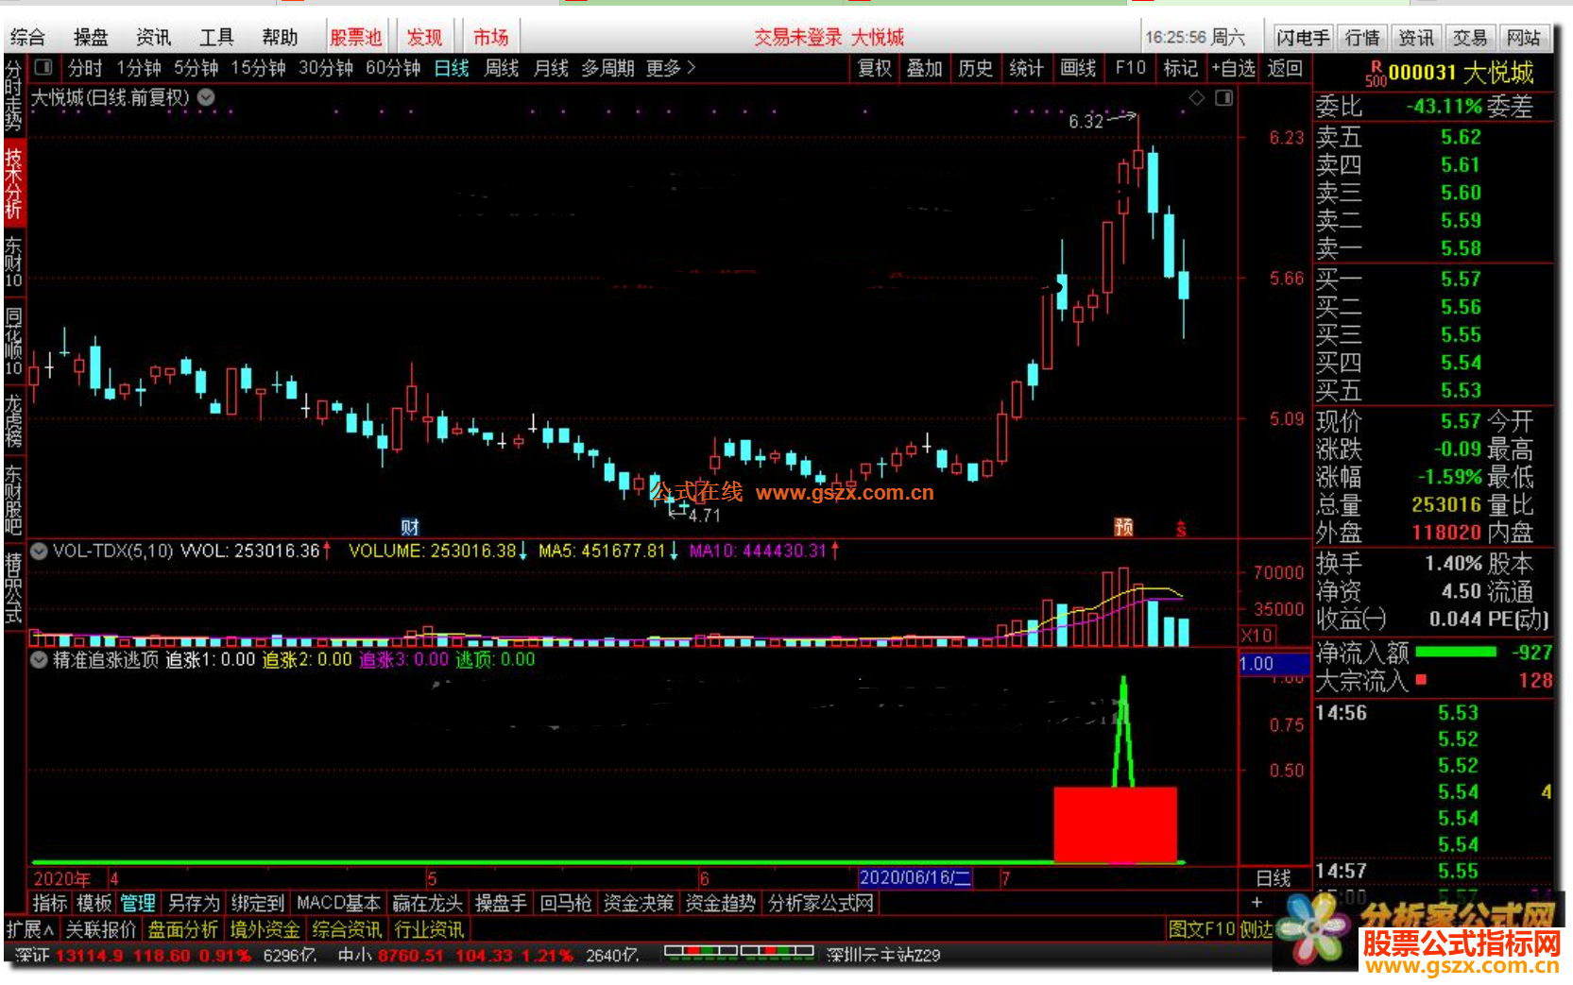
Task: Open the 市场 tab
Action: [x=490, y=37]
